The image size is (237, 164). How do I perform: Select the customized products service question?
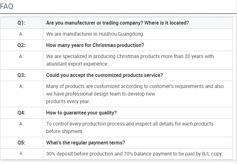tap(104, 75)
